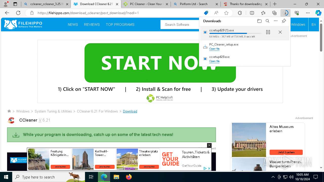Open Windows breadcrumb link

[x=23, y=111]
